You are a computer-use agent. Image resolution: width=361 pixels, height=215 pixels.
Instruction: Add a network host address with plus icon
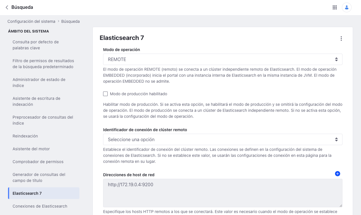coord(338,174)
